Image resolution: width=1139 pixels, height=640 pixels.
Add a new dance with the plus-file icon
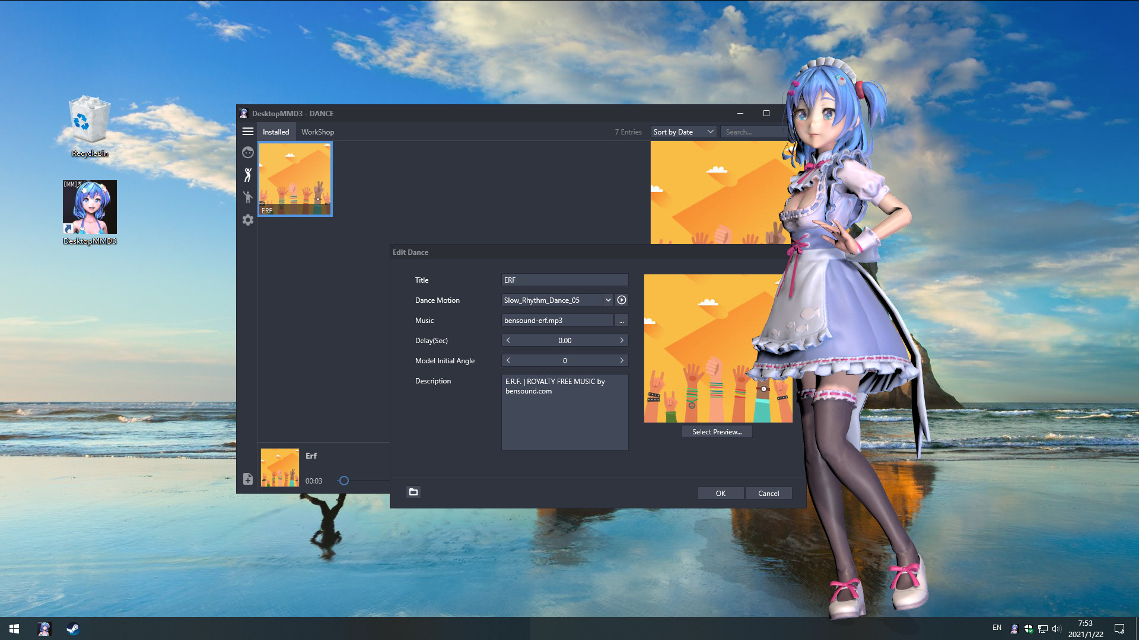click(248, 479)
